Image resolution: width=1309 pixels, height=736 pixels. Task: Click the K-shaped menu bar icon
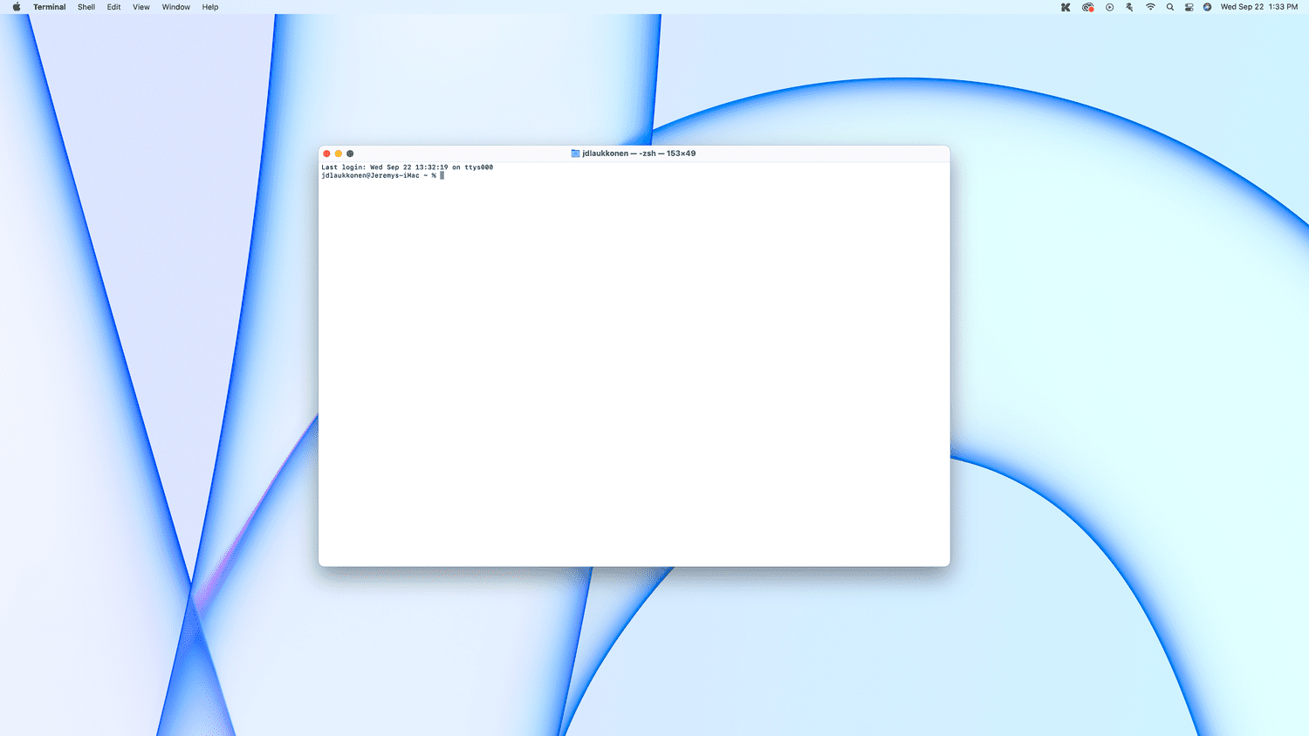click(1066, 7)
